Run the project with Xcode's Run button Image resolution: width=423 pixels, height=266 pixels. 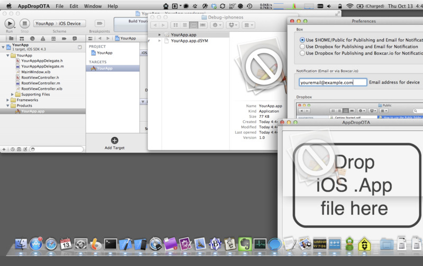point(10,24)
